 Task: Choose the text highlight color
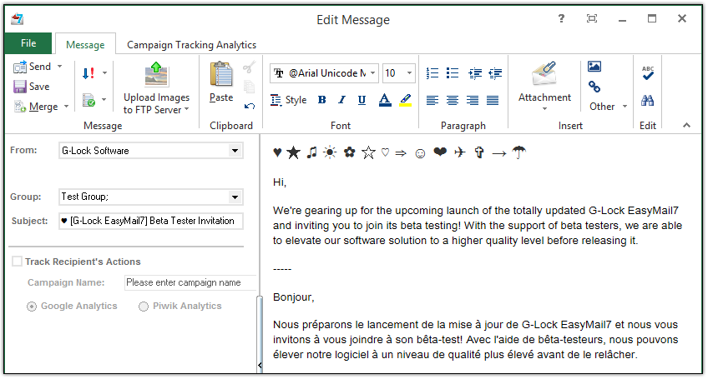click(x=406, y=100)
